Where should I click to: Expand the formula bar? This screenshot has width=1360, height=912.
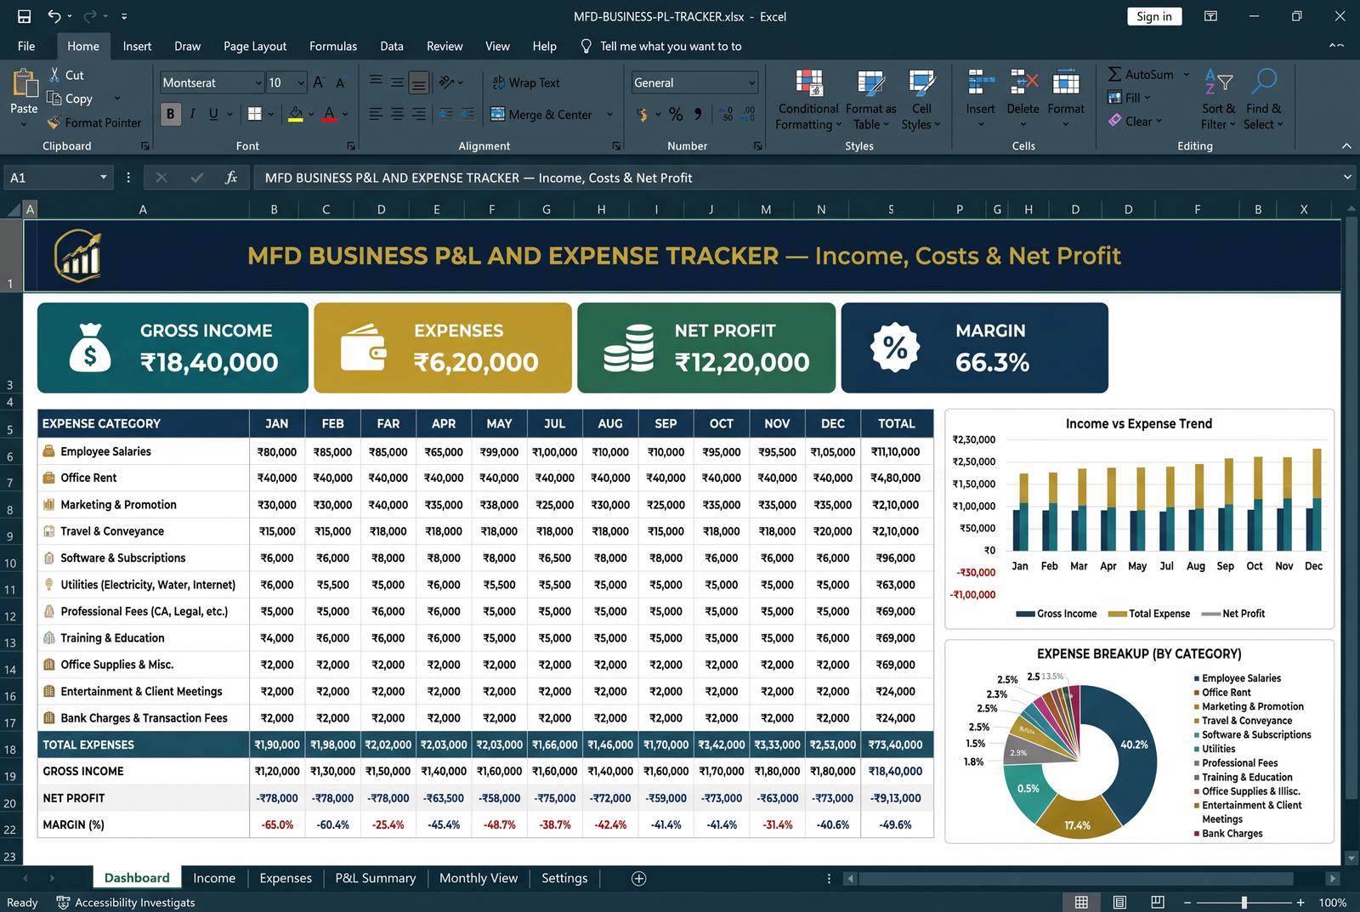point(1347,178)
